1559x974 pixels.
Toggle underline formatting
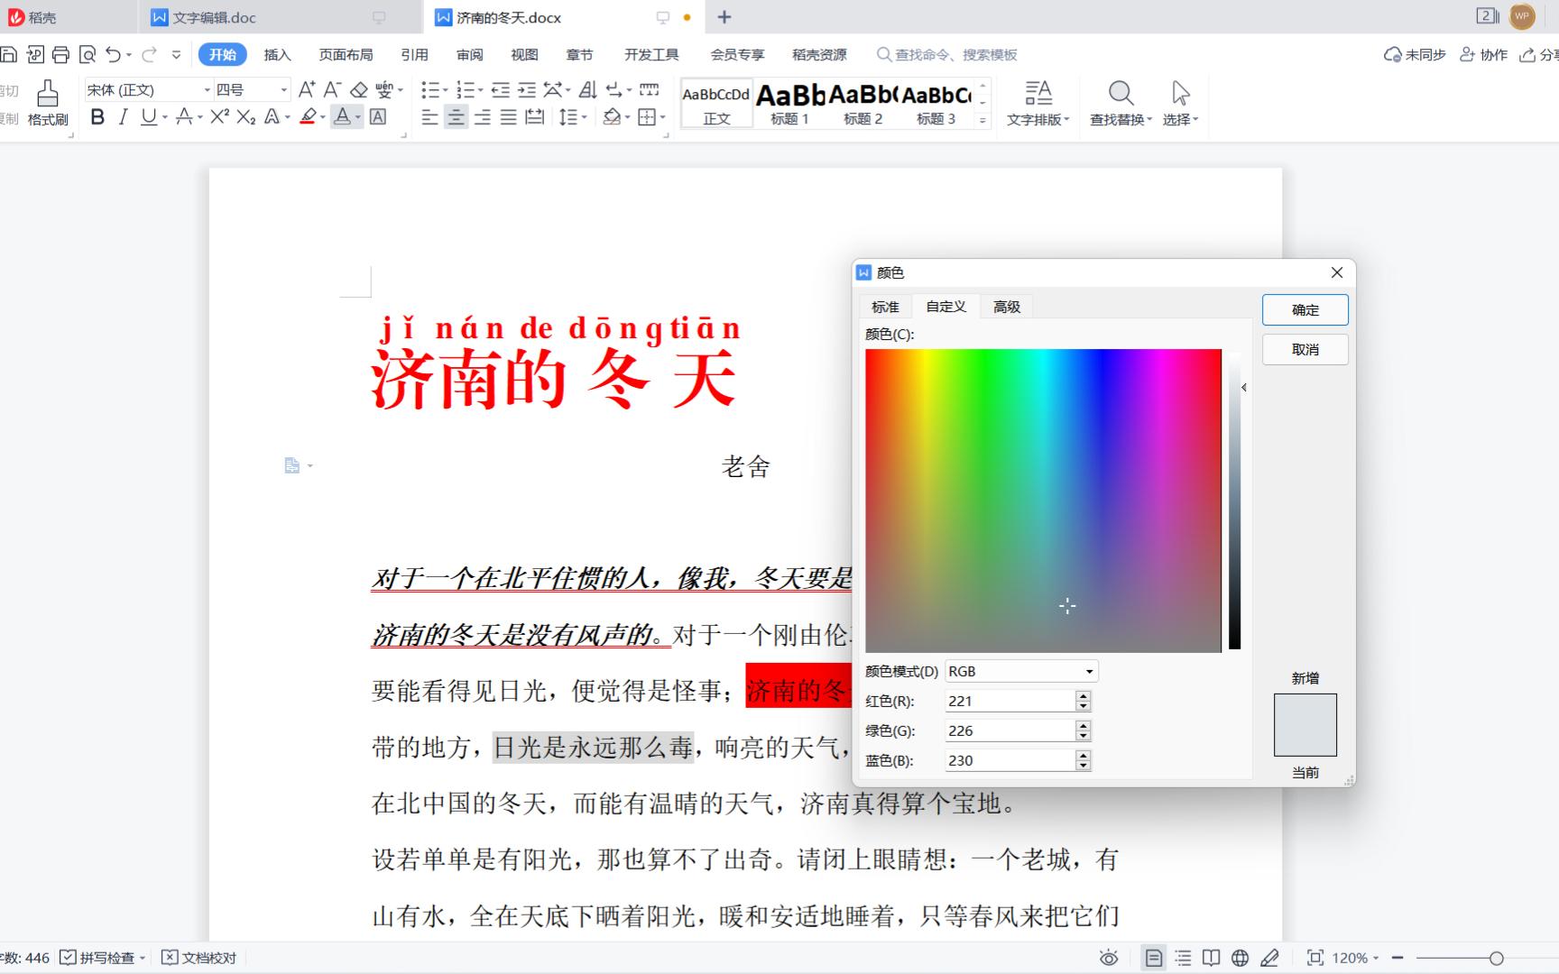click(149, 116)
